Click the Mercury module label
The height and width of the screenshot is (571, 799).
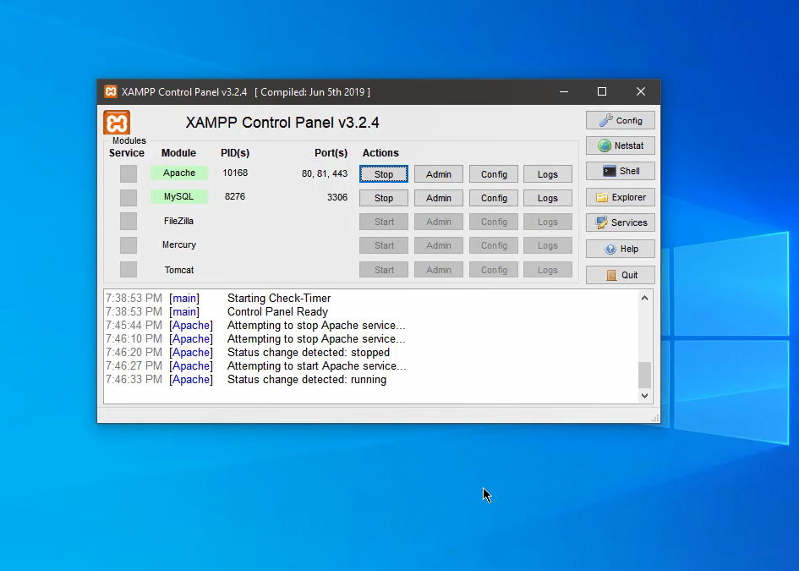[x=179, y=244]
